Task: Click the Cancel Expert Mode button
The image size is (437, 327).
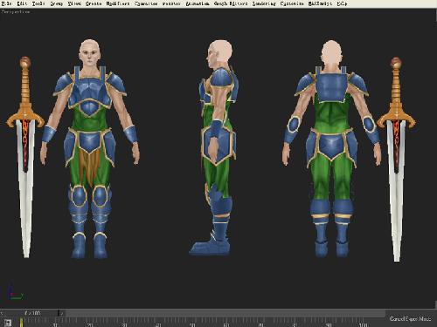Action: click(x=410, y=319)
